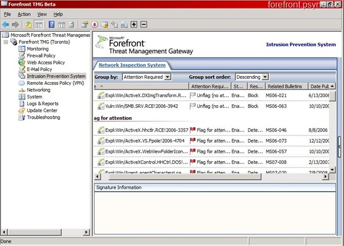The image size is (344, 246).
Task: Click the minus collapse-all toolbar icon
Action: 144,24
